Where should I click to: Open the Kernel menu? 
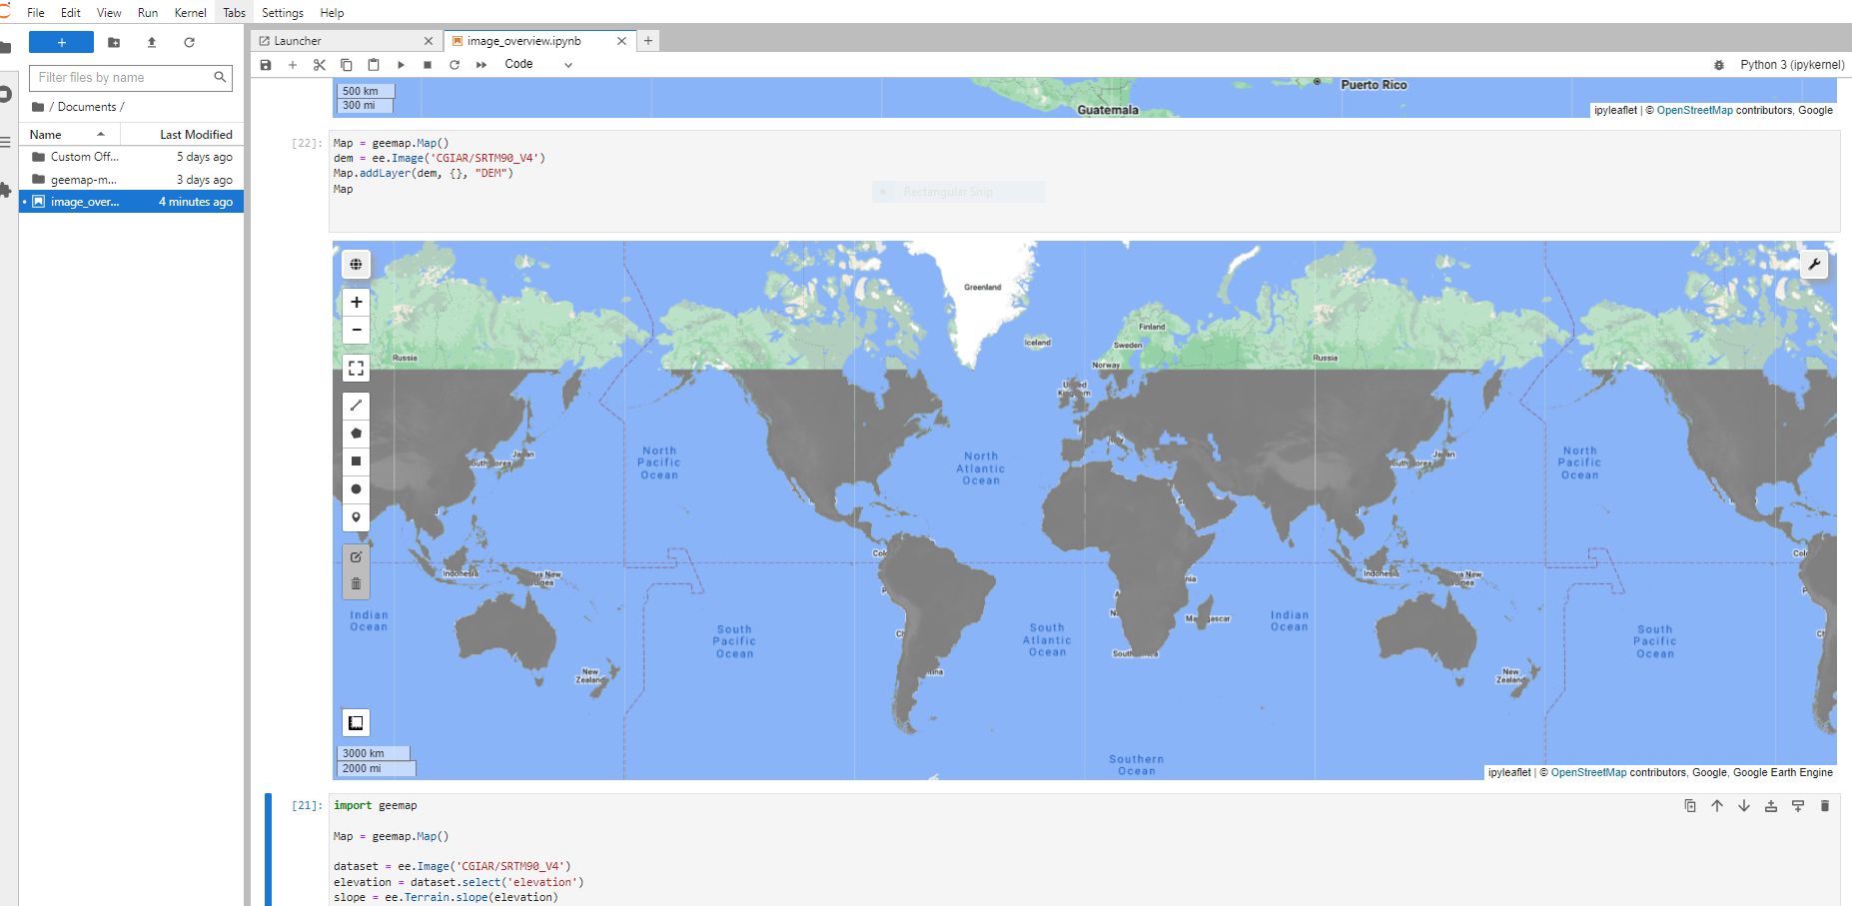point(190,12)
